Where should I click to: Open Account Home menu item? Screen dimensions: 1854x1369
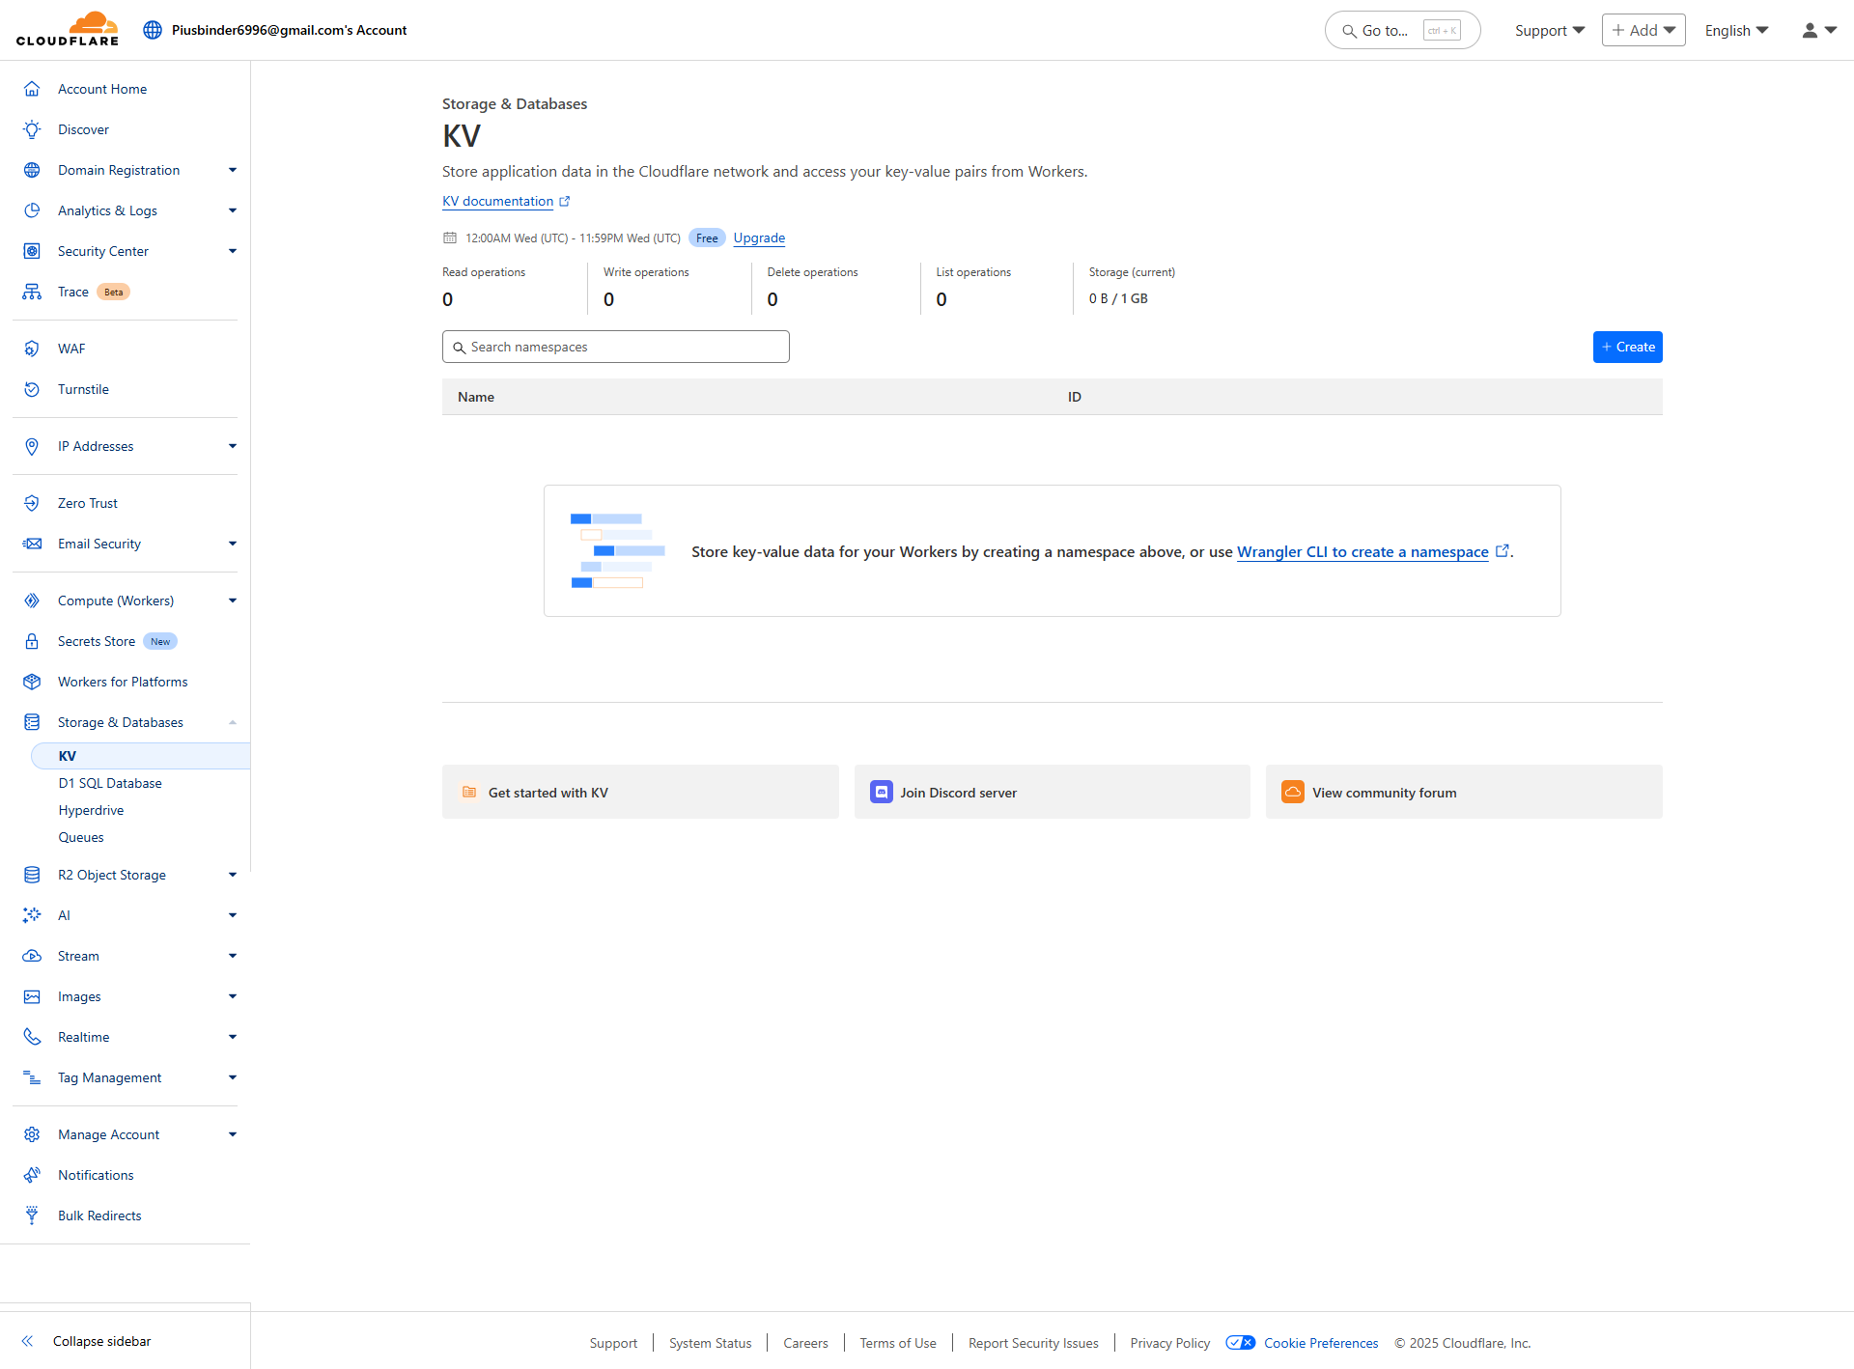point(102,89)
